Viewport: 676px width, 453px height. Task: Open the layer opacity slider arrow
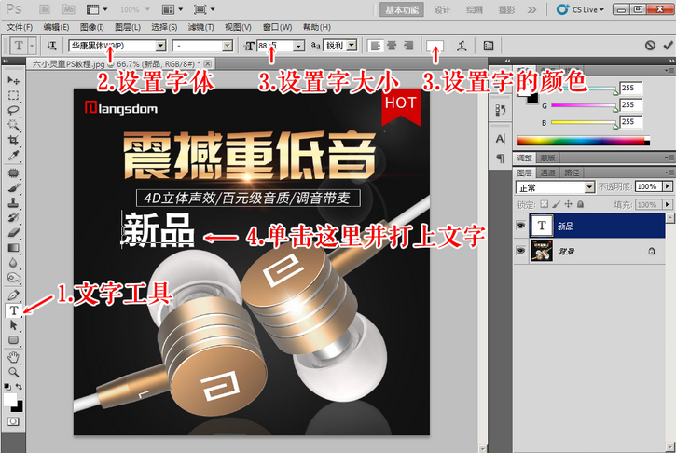click(668, 186)
